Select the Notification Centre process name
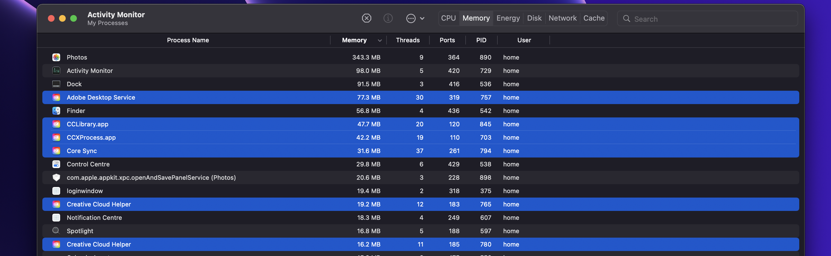Viewport: 831px width, 256px height. [x=94, y=218]
